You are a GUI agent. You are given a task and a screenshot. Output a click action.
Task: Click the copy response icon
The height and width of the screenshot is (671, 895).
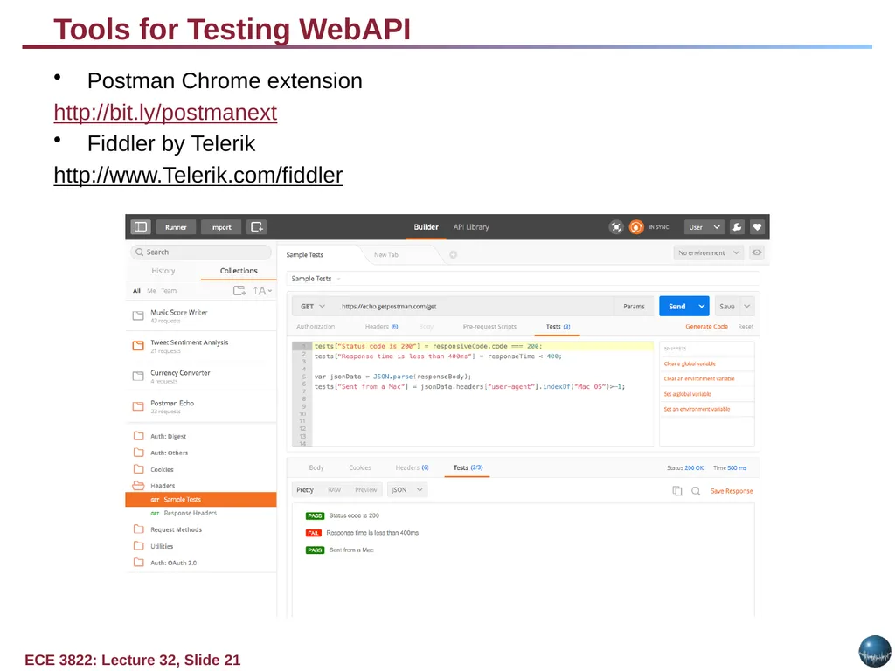(677, 491)
